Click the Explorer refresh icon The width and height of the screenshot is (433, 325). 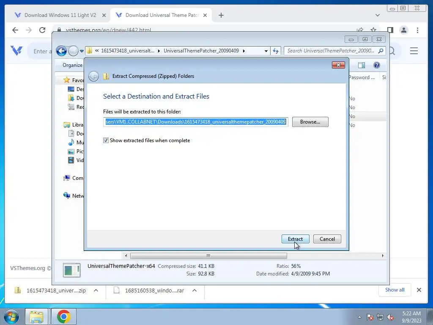276,51
